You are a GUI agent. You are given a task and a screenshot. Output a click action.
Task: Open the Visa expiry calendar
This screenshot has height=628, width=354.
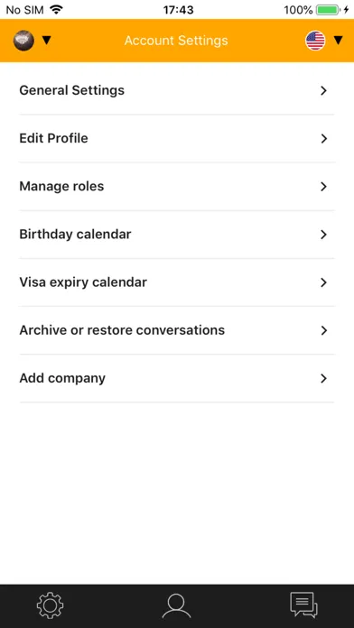(x=177, y=282)
